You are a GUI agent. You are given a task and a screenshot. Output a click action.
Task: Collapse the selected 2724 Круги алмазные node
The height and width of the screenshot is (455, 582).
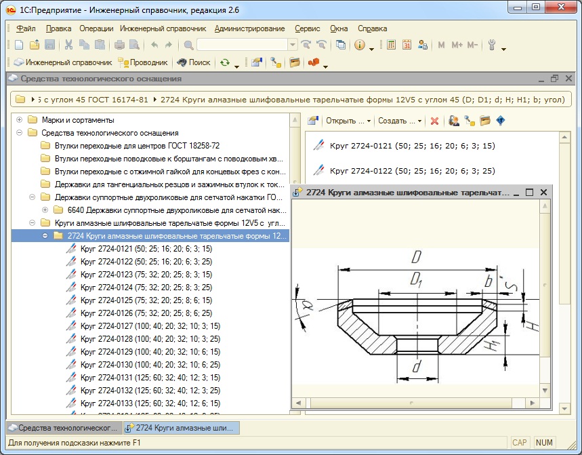(45, 235)
